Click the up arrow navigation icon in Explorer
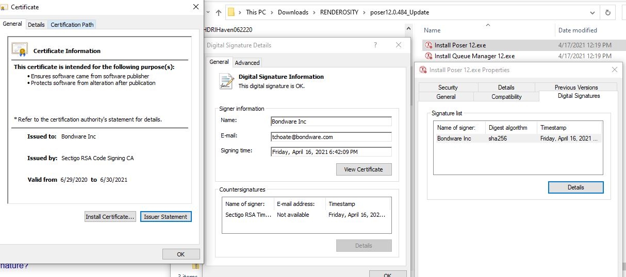 (x=219, y=12)
